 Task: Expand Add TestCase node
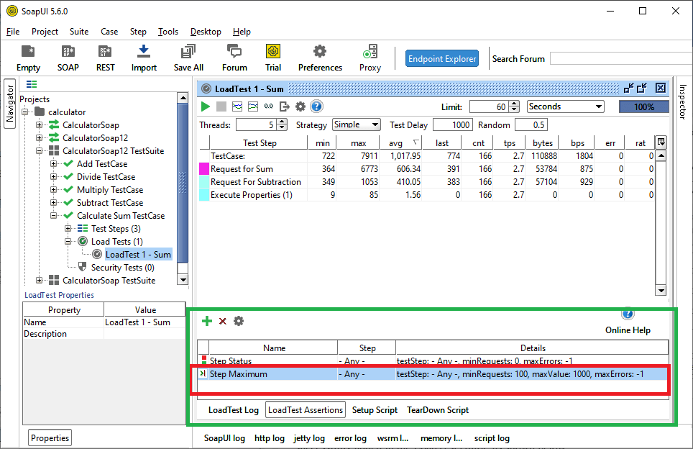[x=53, y=163]
